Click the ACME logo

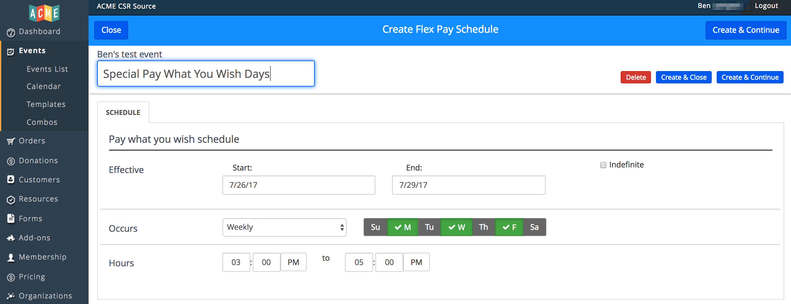pos(44,13)
